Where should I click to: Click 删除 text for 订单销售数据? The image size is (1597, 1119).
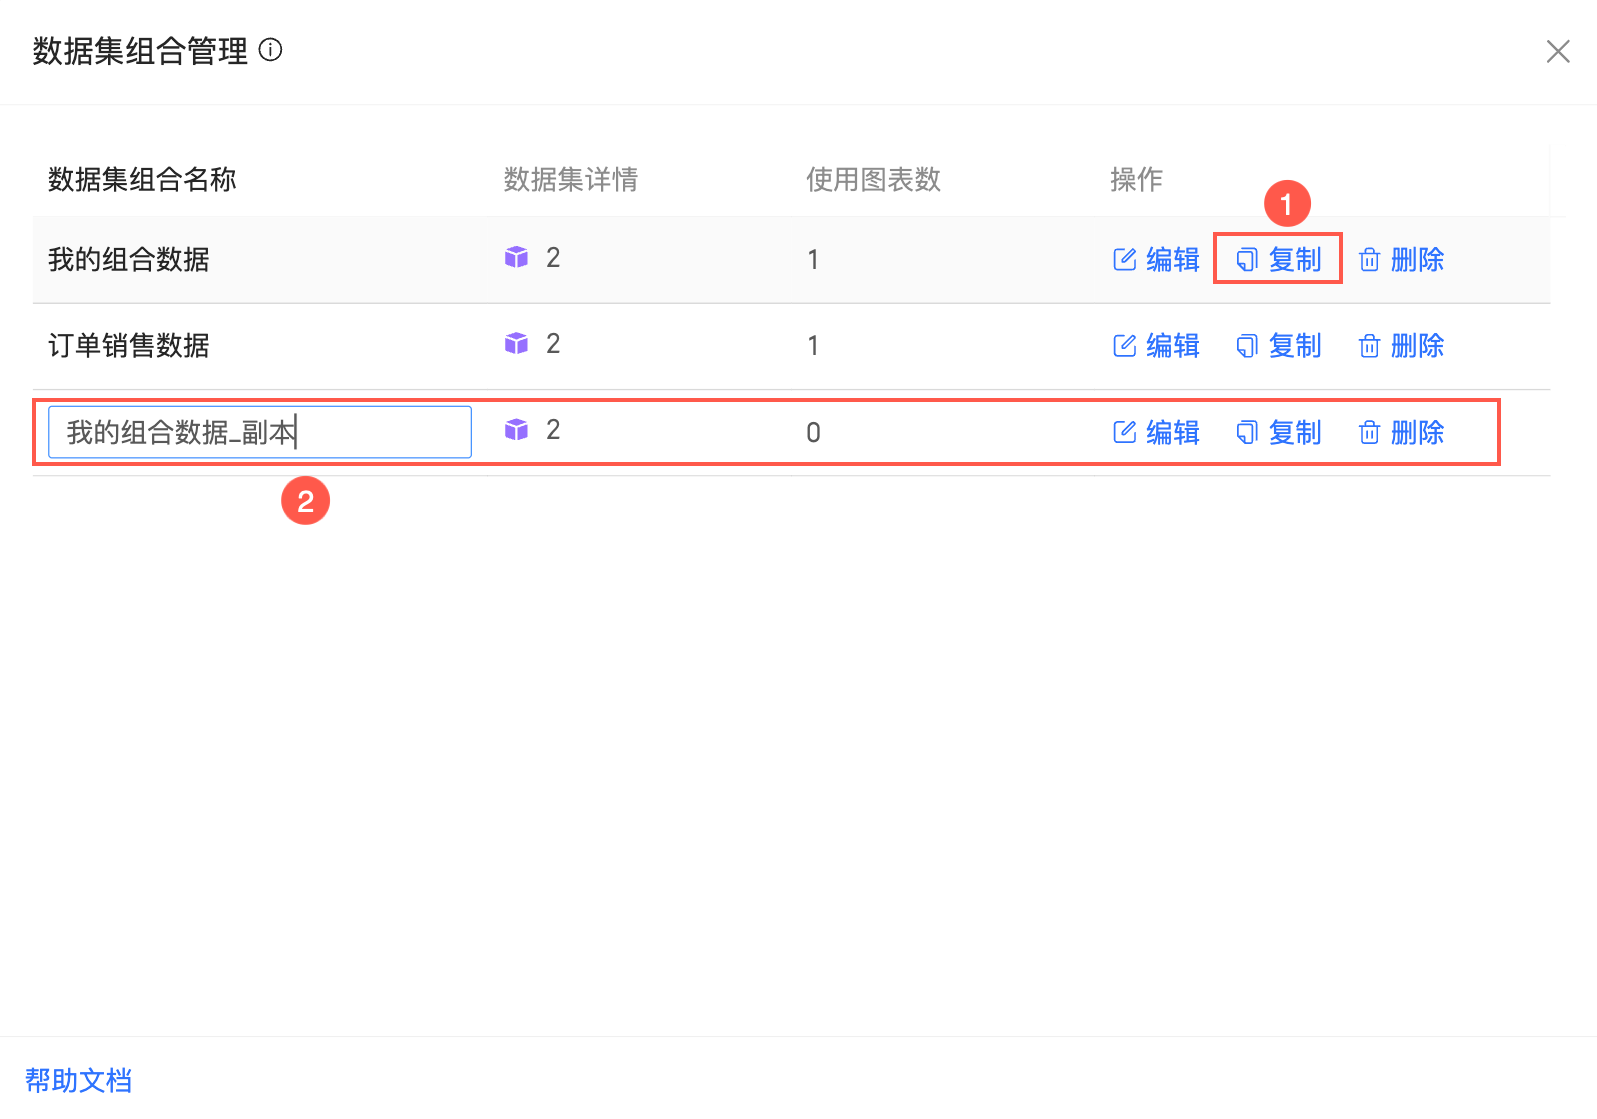click(1417, 346)
